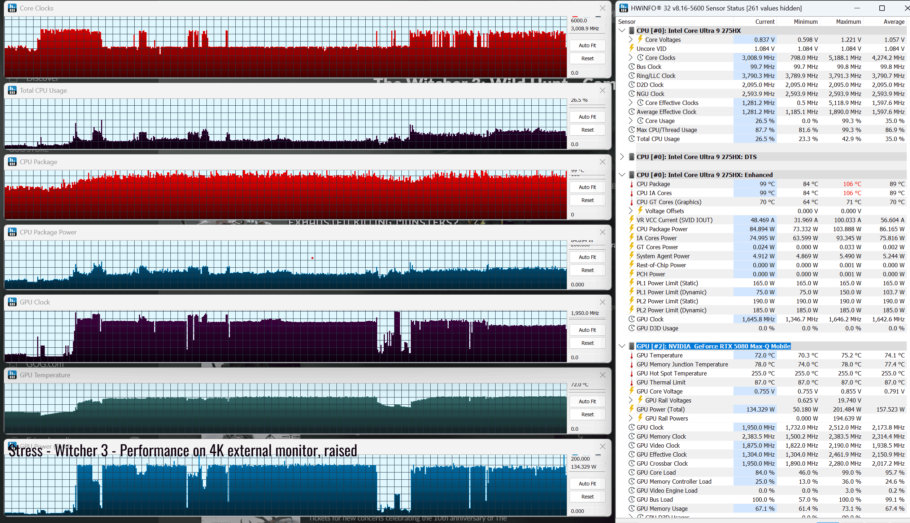Expand the Core Voltages sensor row
This screenshot has height=523, width=910.
(631, 40)
